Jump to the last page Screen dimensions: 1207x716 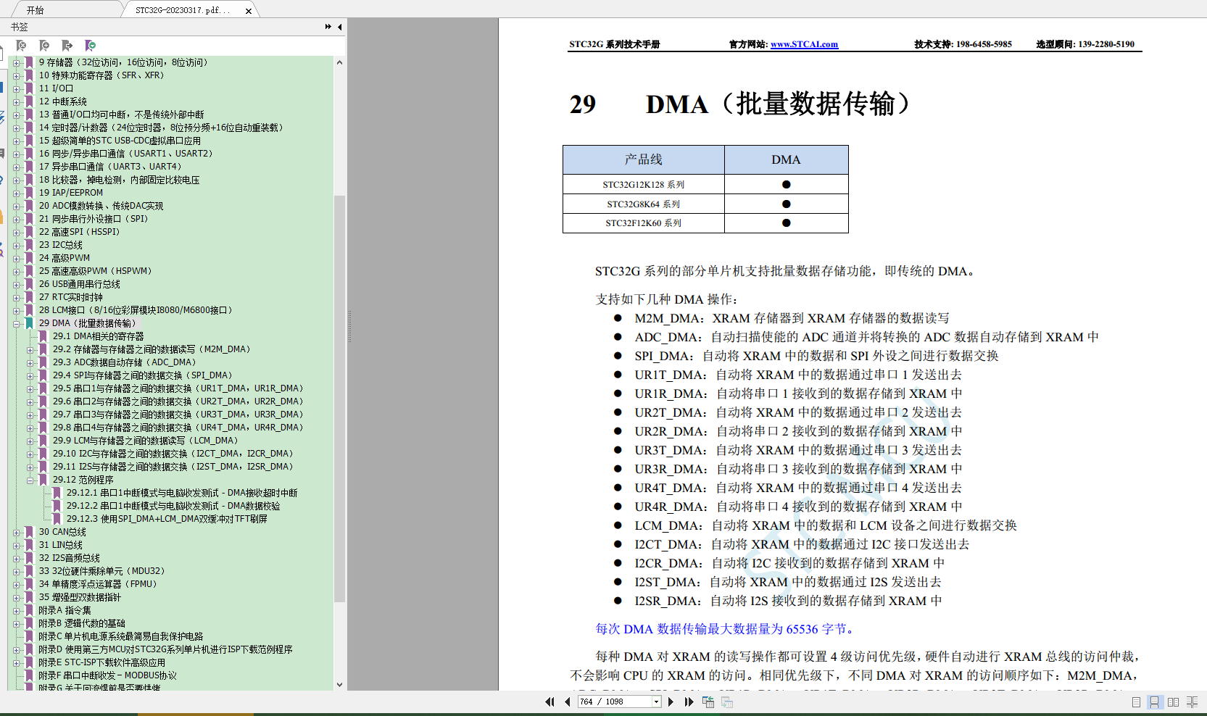click(689, 702)
